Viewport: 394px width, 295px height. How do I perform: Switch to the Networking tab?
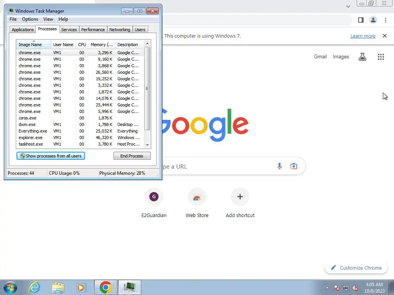[x=120, y=30]
